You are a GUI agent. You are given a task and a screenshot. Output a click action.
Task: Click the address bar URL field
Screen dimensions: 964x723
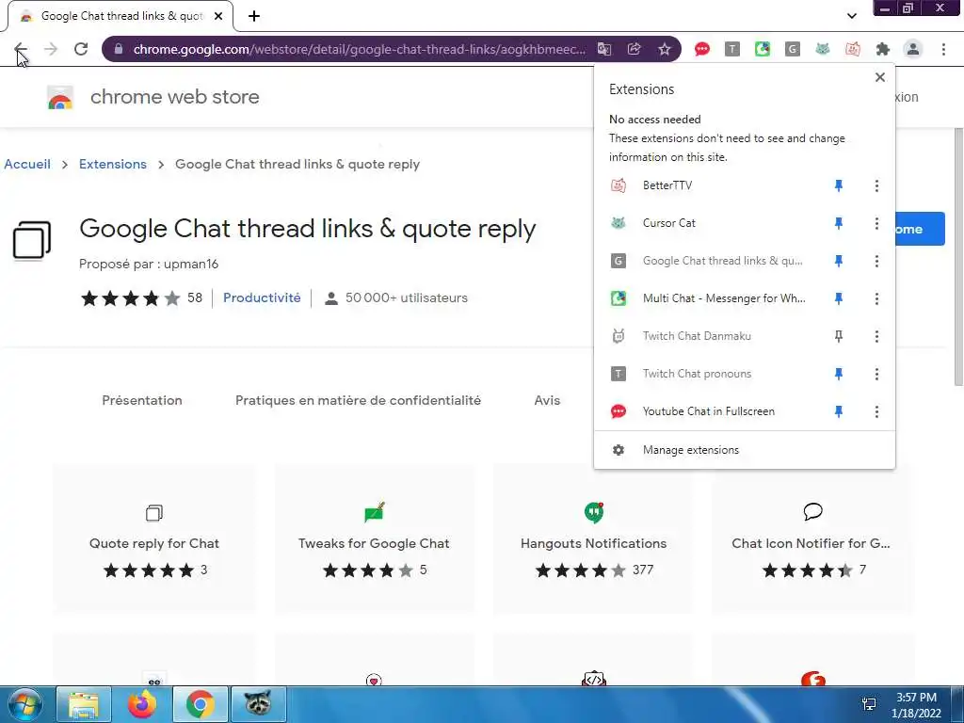point(359,49)
